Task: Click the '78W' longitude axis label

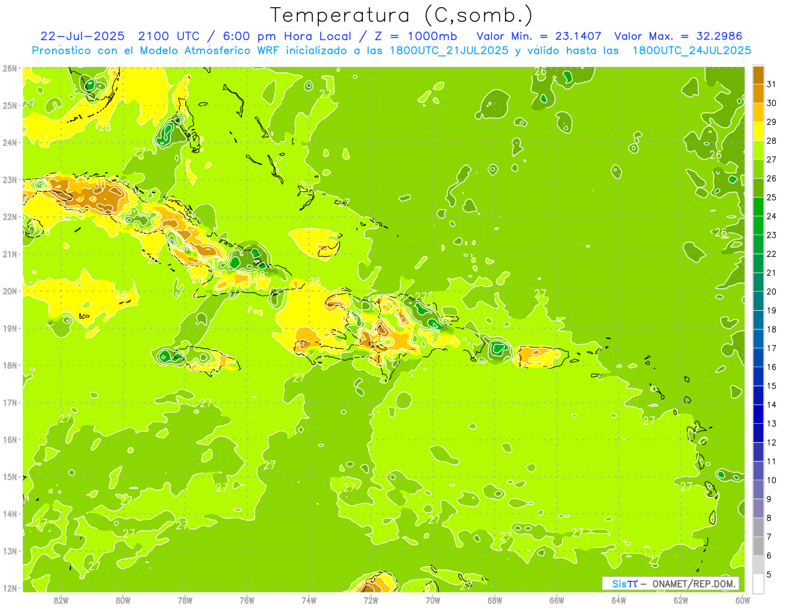Action: pos(185,600)
